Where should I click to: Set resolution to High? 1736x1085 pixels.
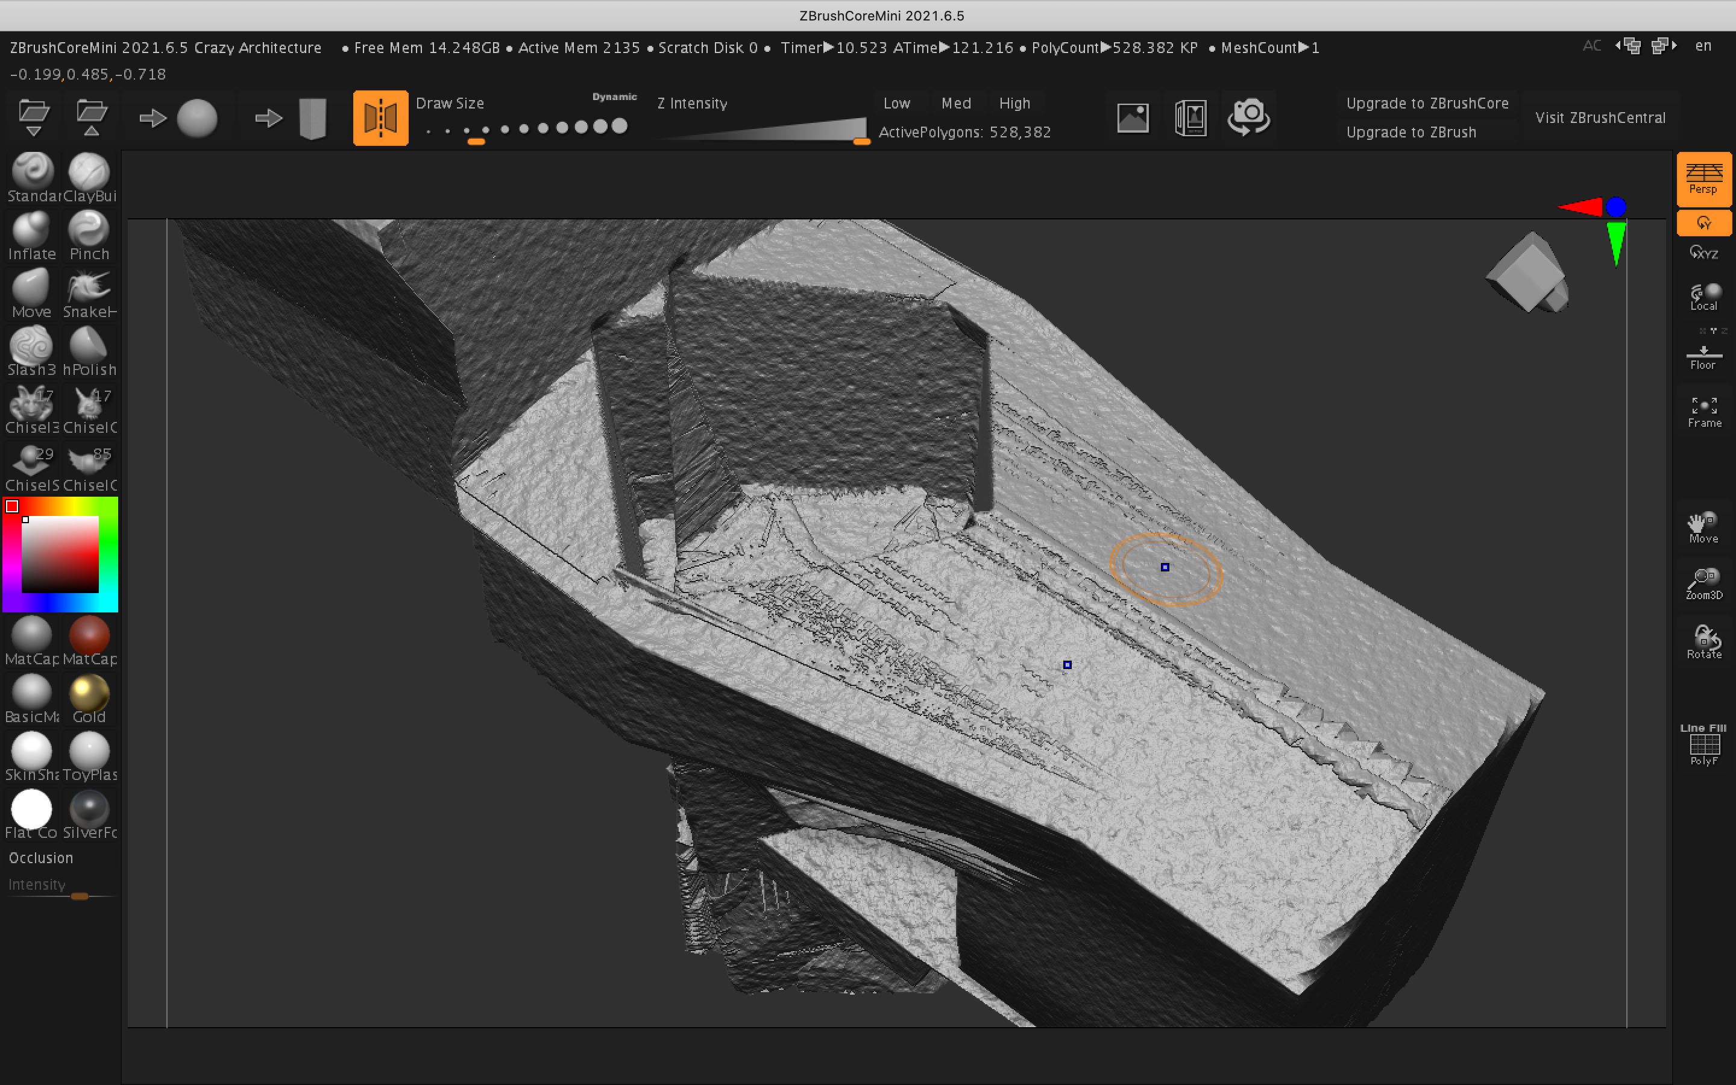1015,103
